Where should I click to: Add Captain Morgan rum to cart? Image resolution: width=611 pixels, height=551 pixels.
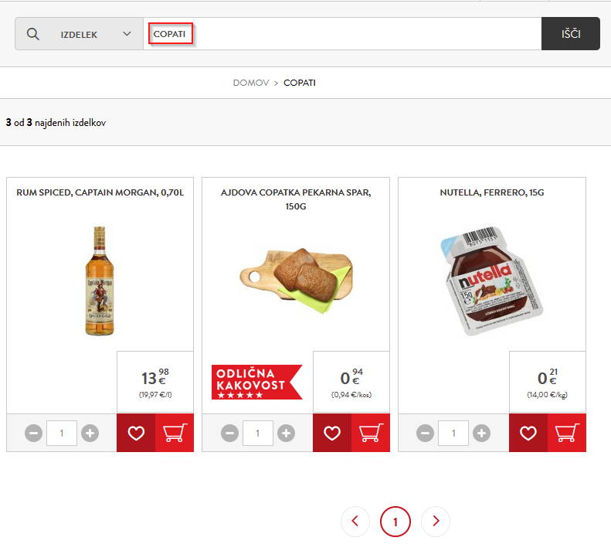175,433
